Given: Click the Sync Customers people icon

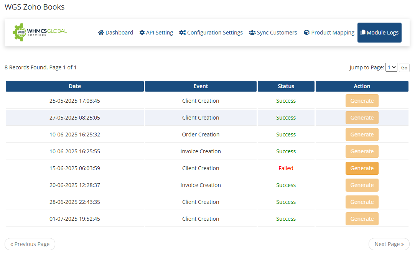Looking at the screenshot, I should click(252, 33).
